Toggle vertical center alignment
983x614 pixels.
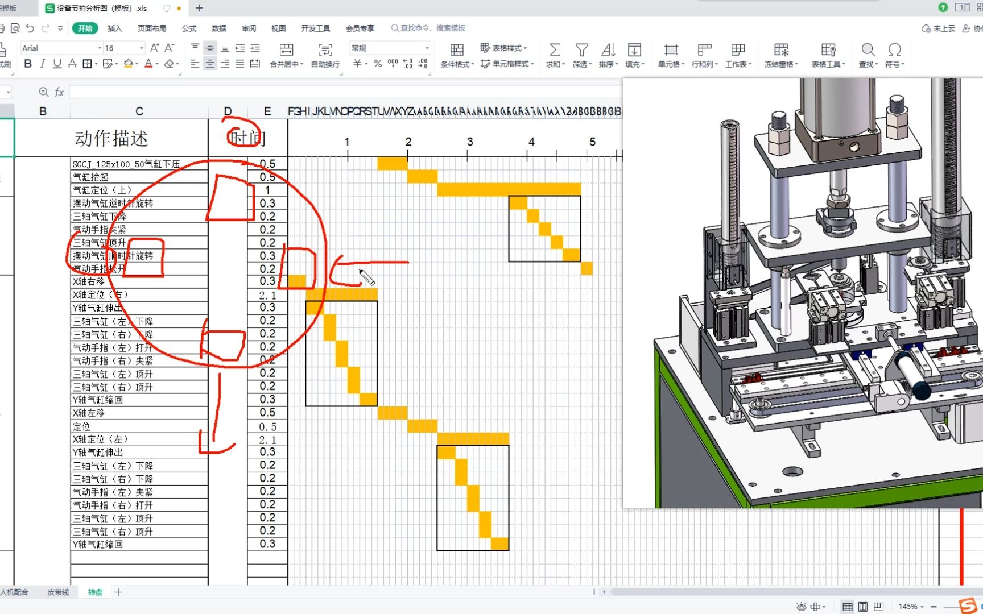coord(210,48)
